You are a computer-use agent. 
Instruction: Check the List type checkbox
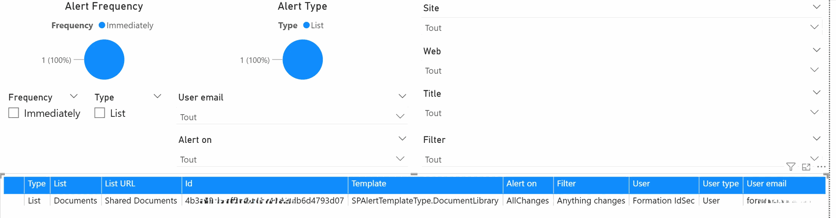(x=100, y=113)
